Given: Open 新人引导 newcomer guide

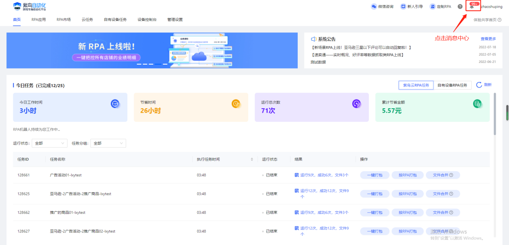Looking at the screenshot, I should pos(411,6).
